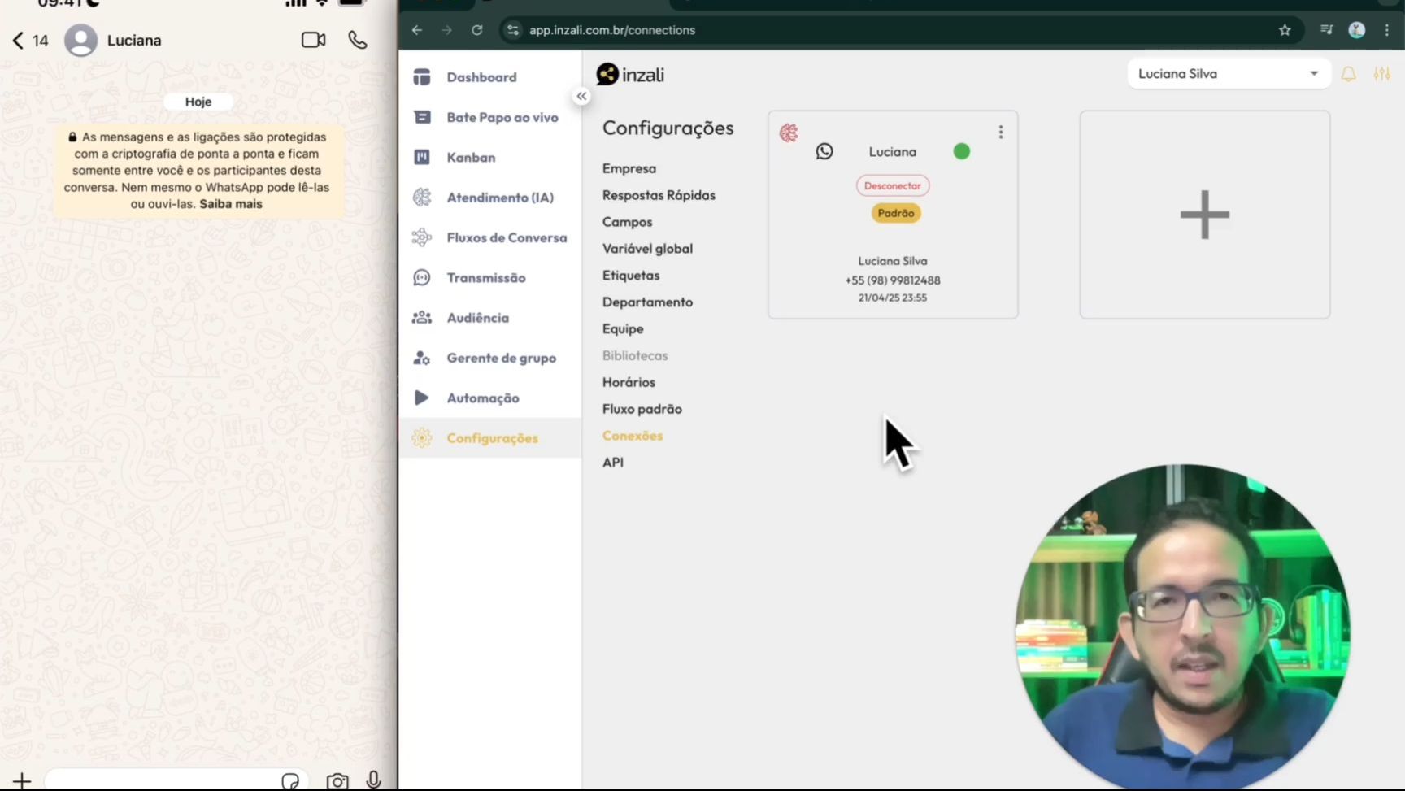Viewport: 1405px width, 791px height.
Task: Start a voice call in WhatsApp
Action: click(x=358, y=40)
